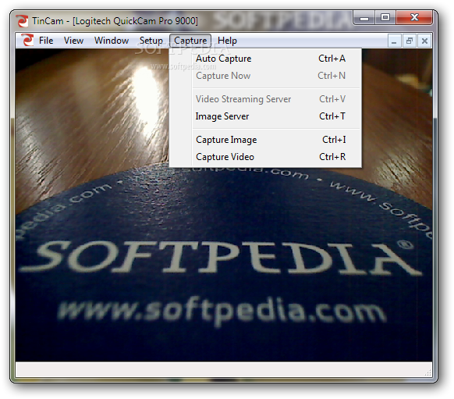Select the Image Server menu entry
Screen dimensions: 454x399
click(265, 116)
